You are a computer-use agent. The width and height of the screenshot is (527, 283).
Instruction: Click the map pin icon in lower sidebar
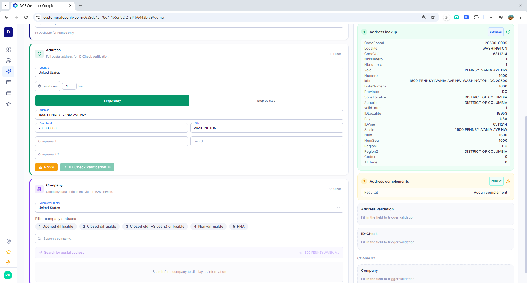9,241
